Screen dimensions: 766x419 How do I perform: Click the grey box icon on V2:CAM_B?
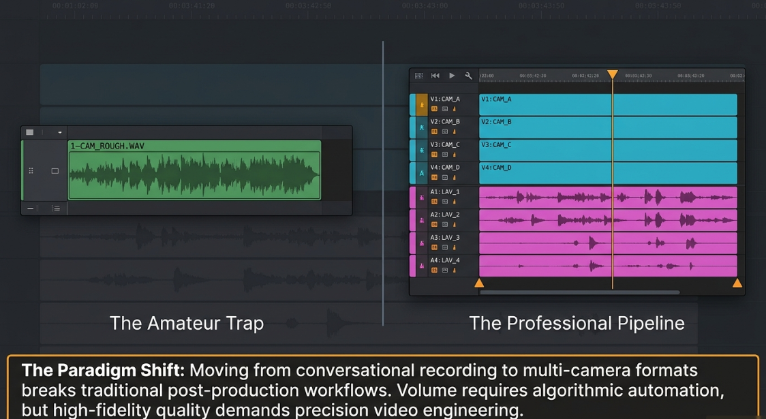coord(445,132)
